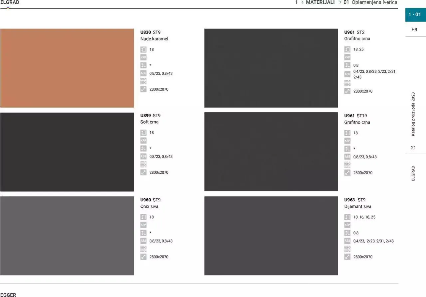Select the Onix siva grey swatch
This screenshot has width=426, height=297.
pos(67,236)
